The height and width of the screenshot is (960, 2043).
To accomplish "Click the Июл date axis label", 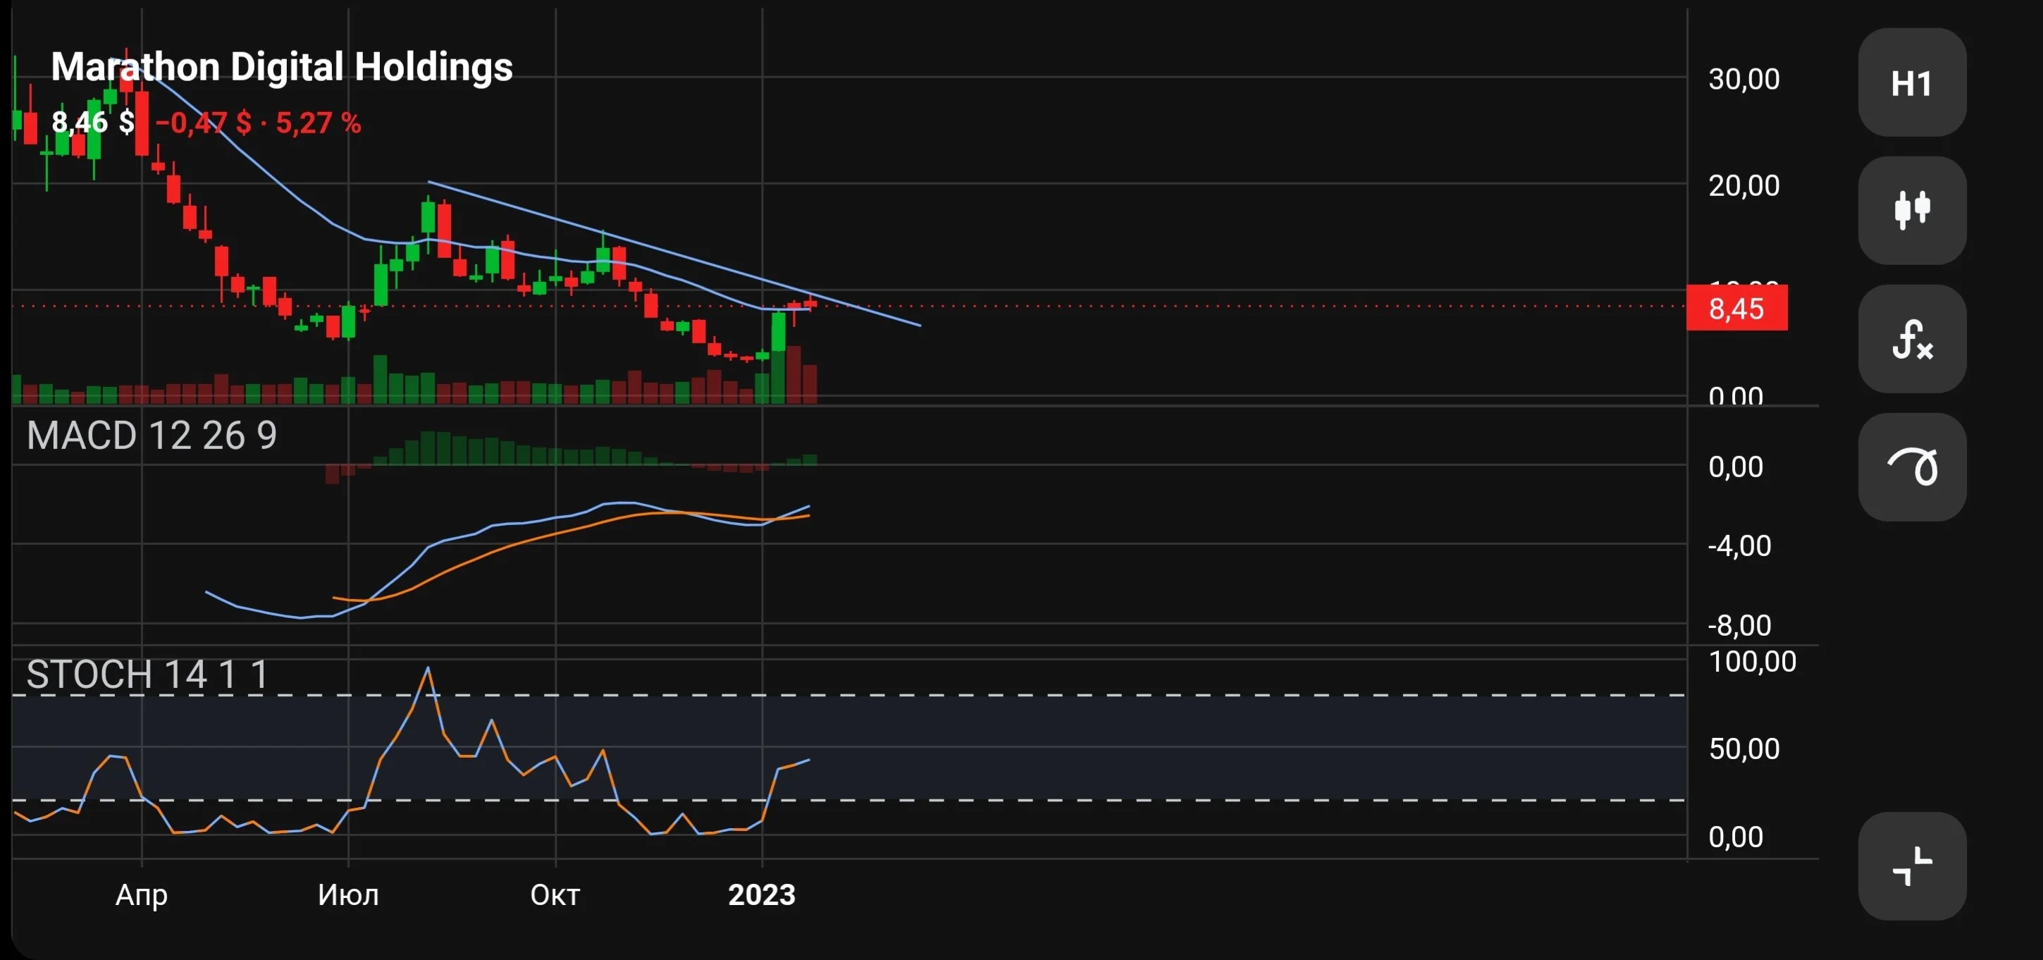I will click(x=348, y=895).
